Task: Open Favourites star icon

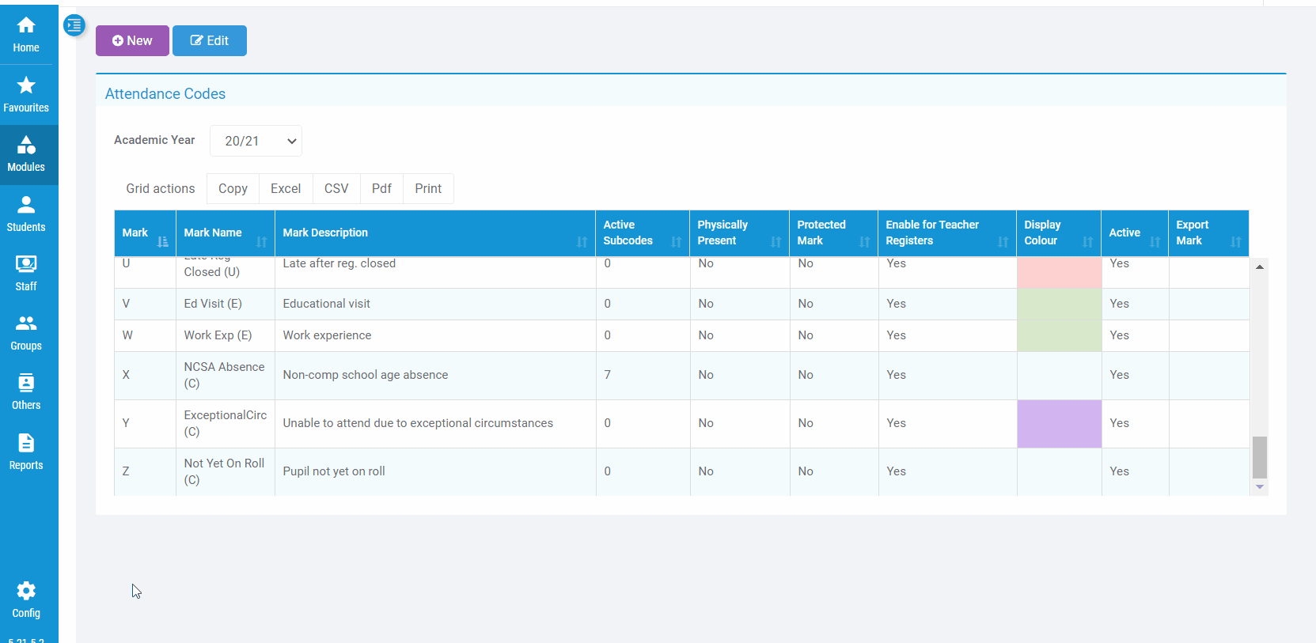Action: tap(26, 94)
